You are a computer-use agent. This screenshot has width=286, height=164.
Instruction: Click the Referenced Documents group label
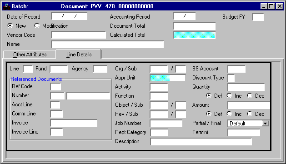click(36, 79)
